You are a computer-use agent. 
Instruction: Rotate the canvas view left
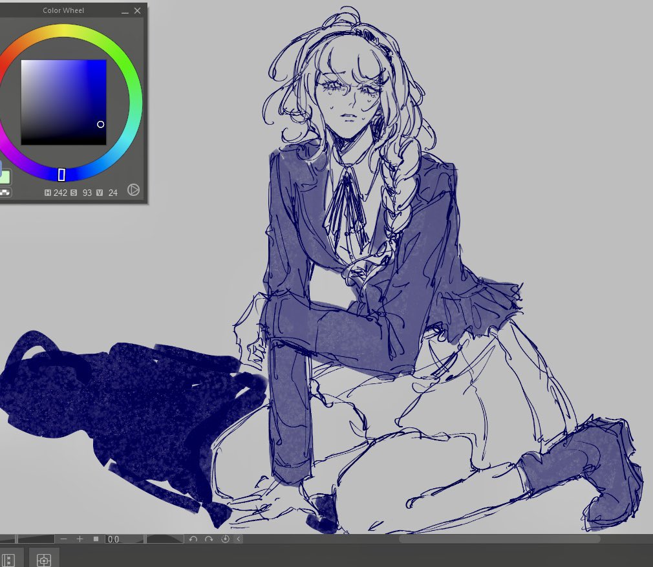click(193, 539)
